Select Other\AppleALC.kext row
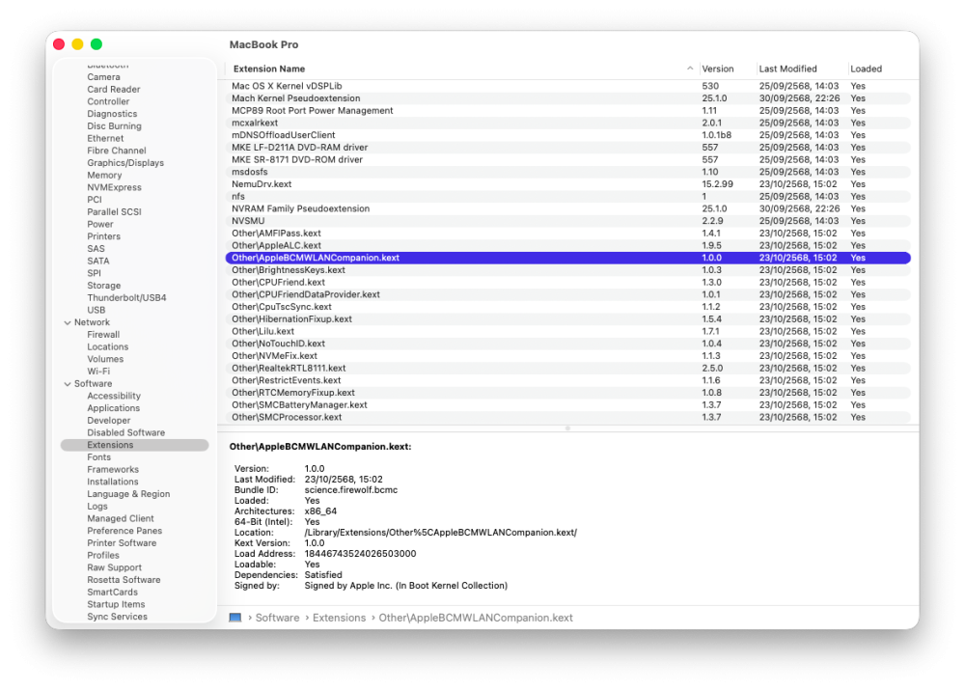The height and width of the screenshot is (690, 965). [x=568, y=245]
